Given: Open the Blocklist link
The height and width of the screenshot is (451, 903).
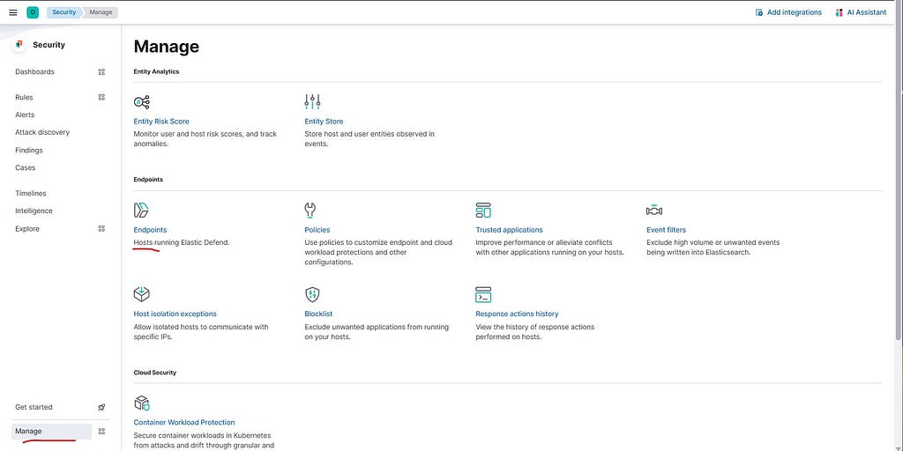Looking at the screenshot, I should pos(318,314).
